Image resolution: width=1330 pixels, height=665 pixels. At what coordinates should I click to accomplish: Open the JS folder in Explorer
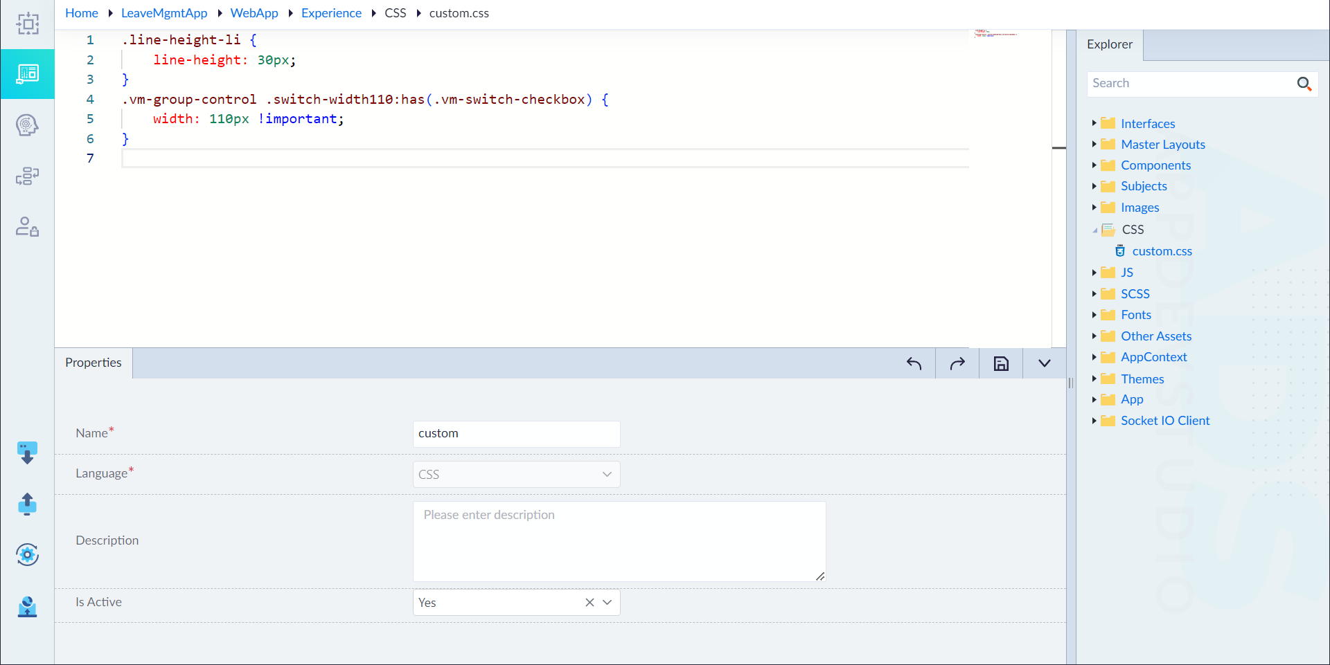[x=1127, y=273]
